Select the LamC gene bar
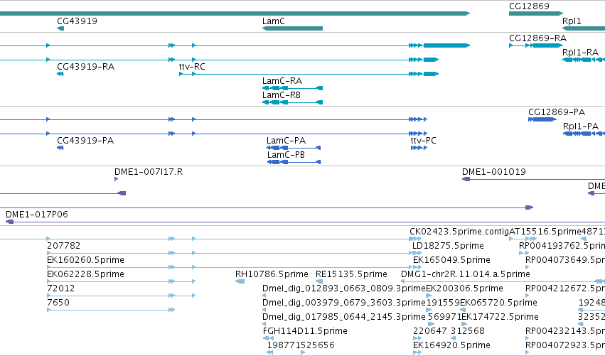Screen dimensions: 605x356 coord(292,28)
